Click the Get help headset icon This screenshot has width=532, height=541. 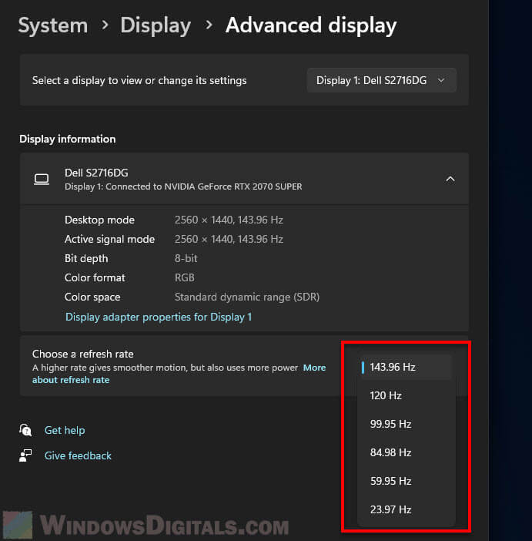click(x=25, y=430)
